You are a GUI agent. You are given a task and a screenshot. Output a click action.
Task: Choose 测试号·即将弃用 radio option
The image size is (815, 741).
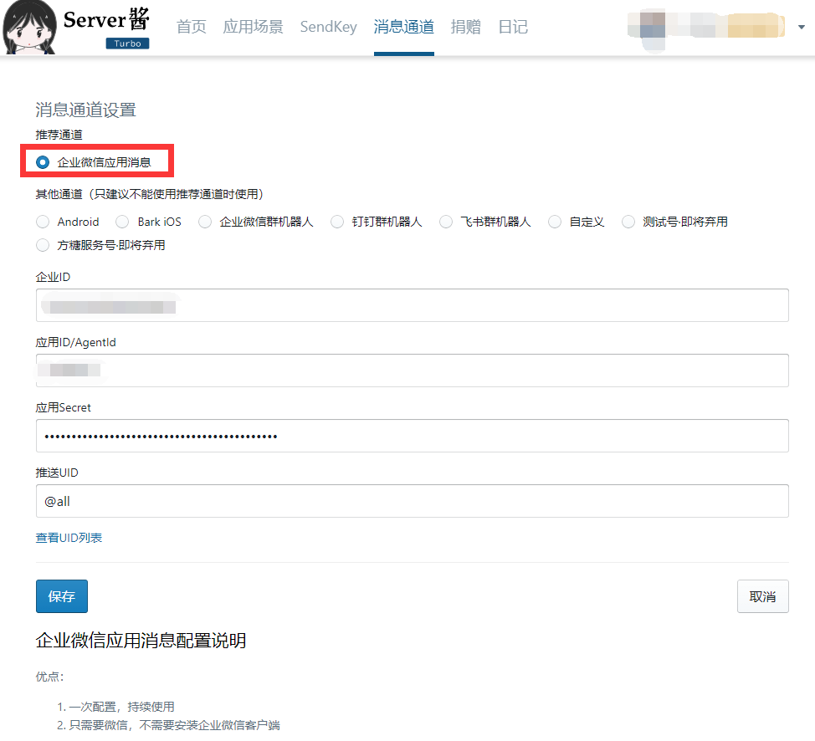pyautogui.click(x=628, y=222)
